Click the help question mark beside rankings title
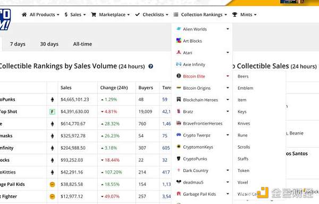 click(150, 66)
